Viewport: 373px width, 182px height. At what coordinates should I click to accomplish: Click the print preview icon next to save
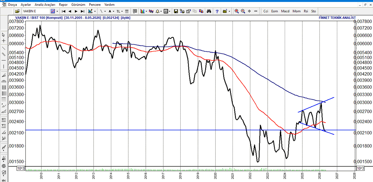tap(182, 11)
